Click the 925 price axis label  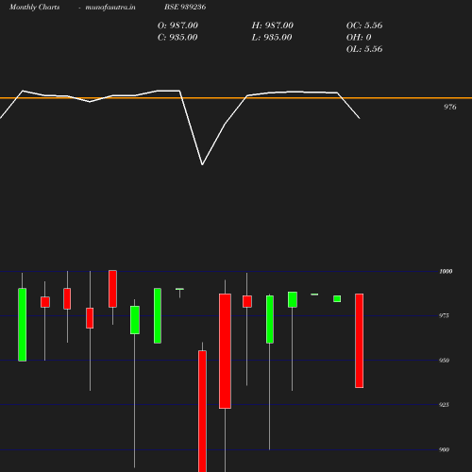point(444,405)
